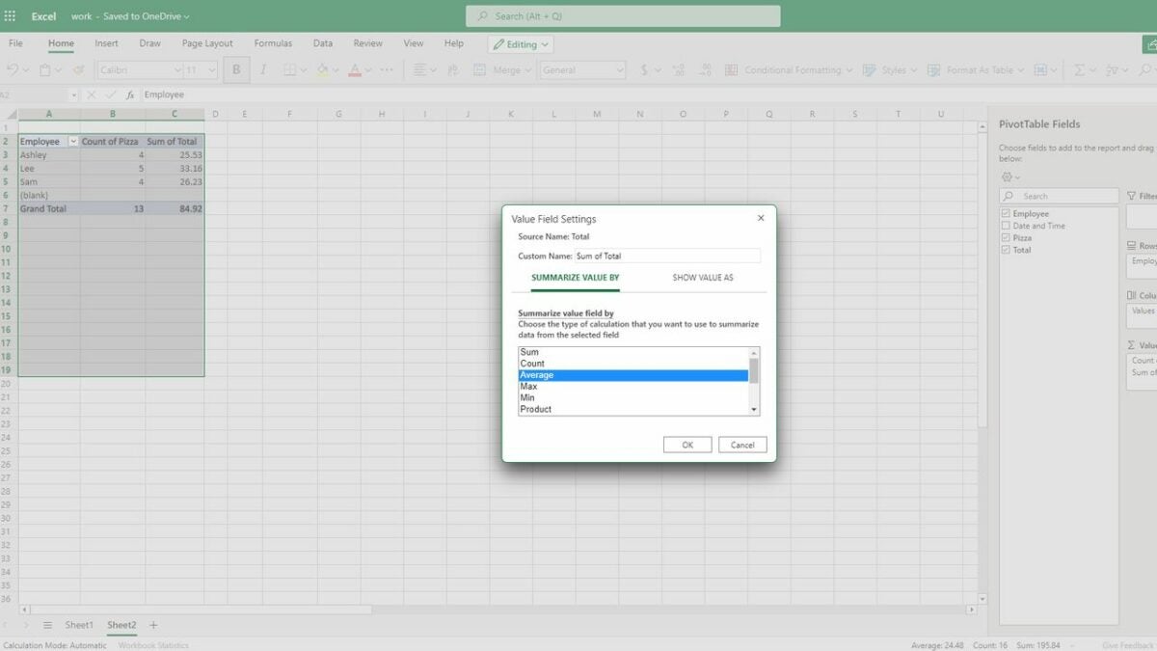Open the Insert ribbon tab
The width and height of the screenshot is (1157, 651).
(106, 43)
